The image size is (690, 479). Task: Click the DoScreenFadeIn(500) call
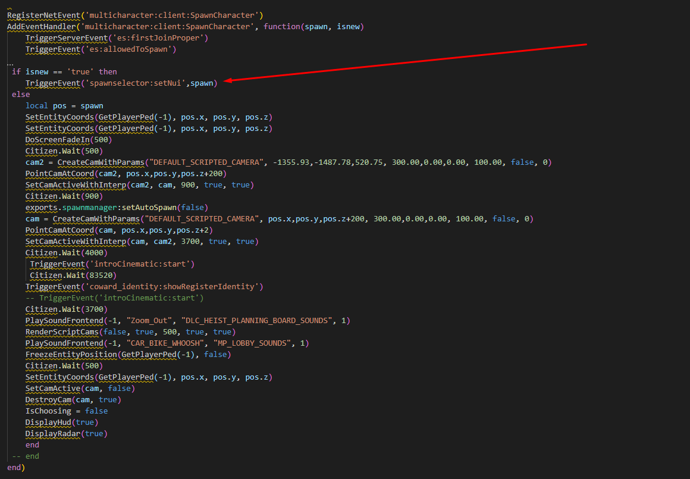[x=68, y=140]
